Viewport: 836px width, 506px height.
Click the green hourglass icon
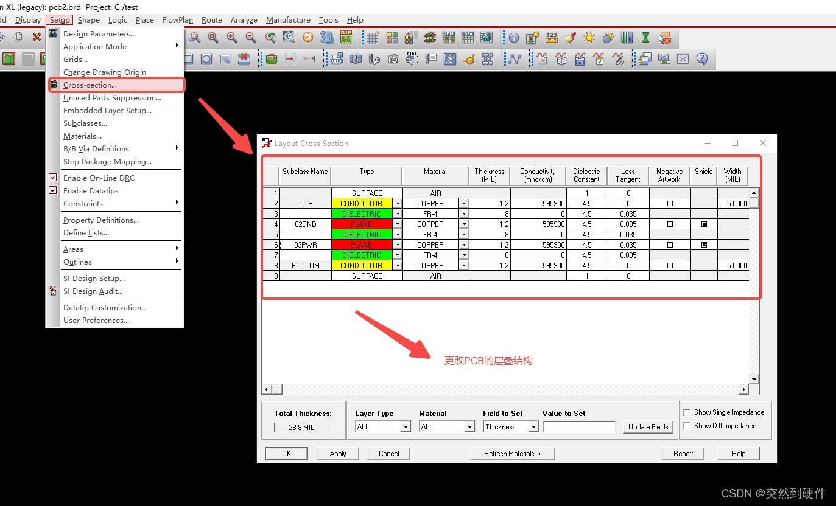[x=645, y=38]
